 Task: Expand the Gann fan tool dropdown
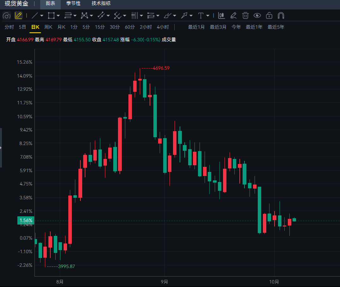(x=125, y=15)
